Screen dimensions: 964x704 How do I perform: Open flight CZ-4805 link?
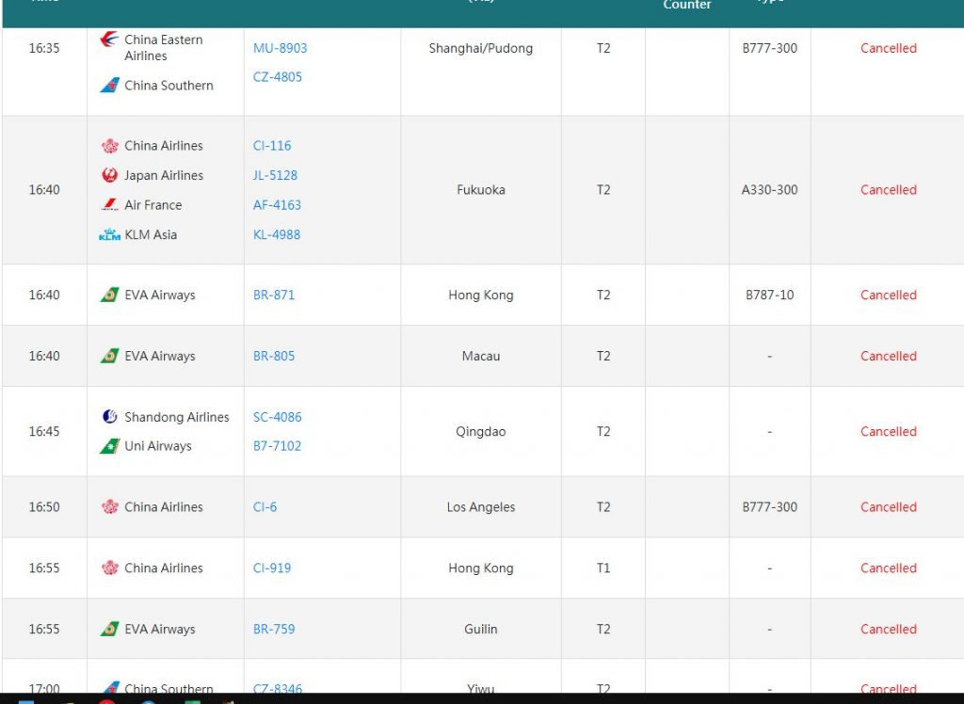click(278, 77)
